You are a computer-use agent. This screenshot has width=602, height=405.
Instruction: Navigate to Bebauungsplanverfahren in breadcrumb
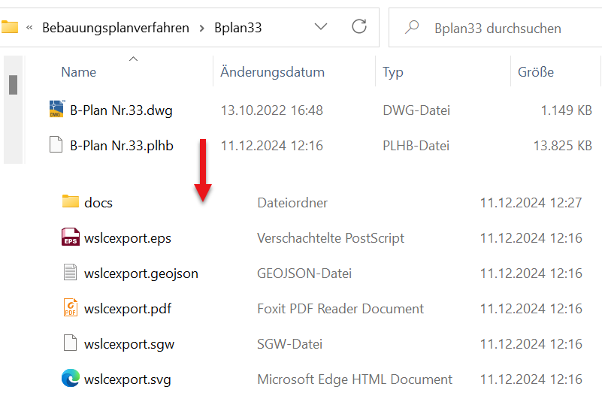(116, 28)
